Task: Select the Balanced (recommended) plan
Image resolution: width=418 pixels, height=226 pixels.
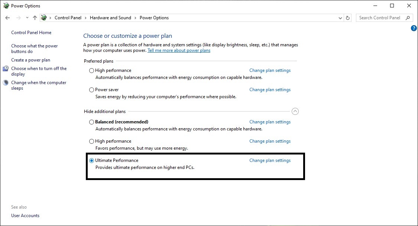Action: [x=92, y=122]
